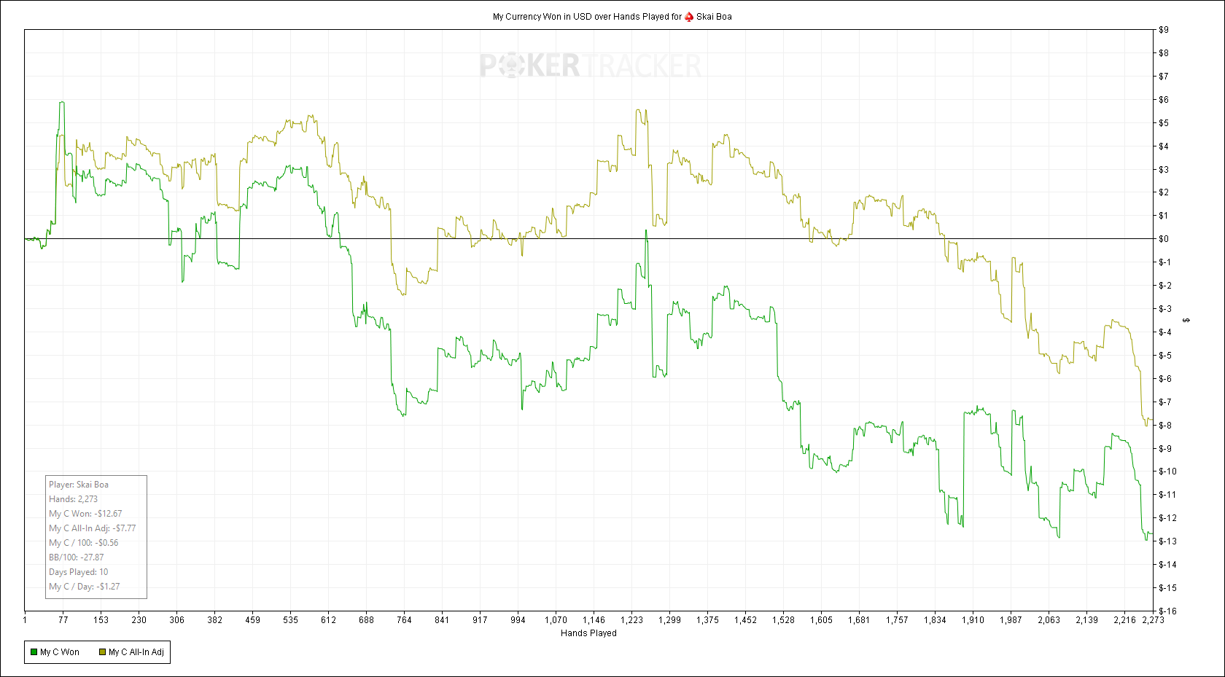The width and height of the screenshot is (1225, 677).
Task: Click the '1,146' x-axis tick label
Action: (x=594, y=620)
